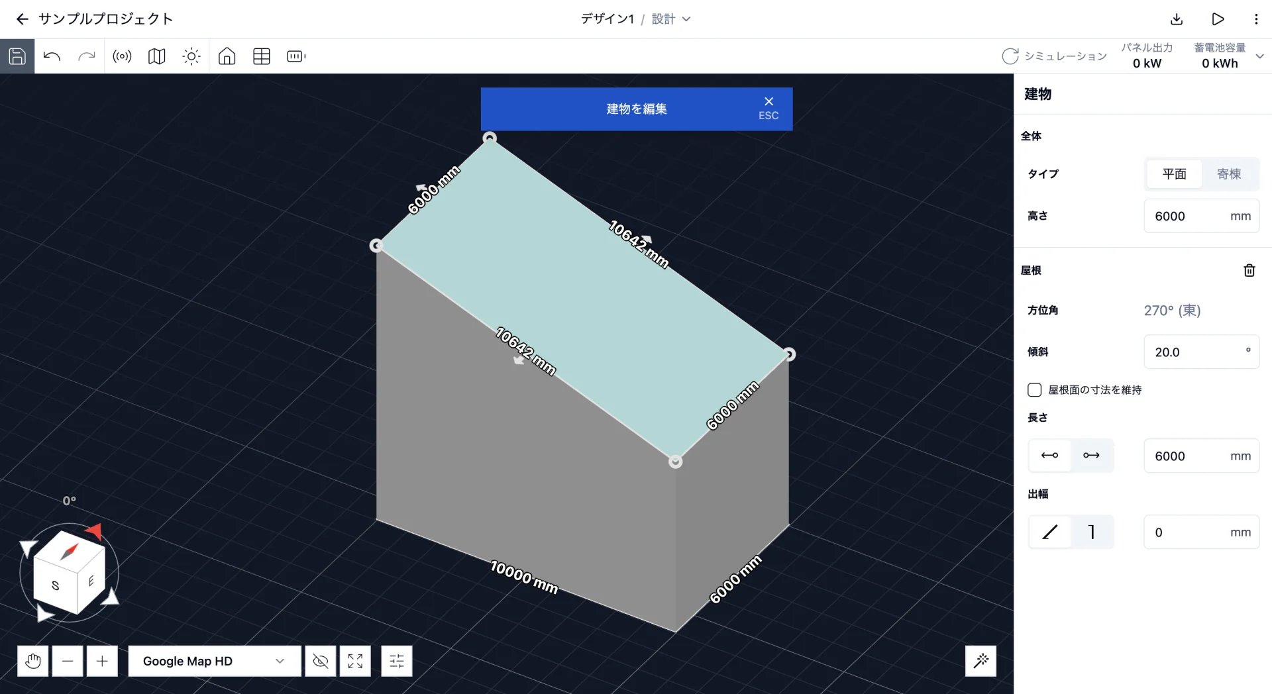The width and height of the screenshot is (1272, 694).
Task: Select the solar panel grid tool
Action: pyautogui.click(x=262, y=56)
